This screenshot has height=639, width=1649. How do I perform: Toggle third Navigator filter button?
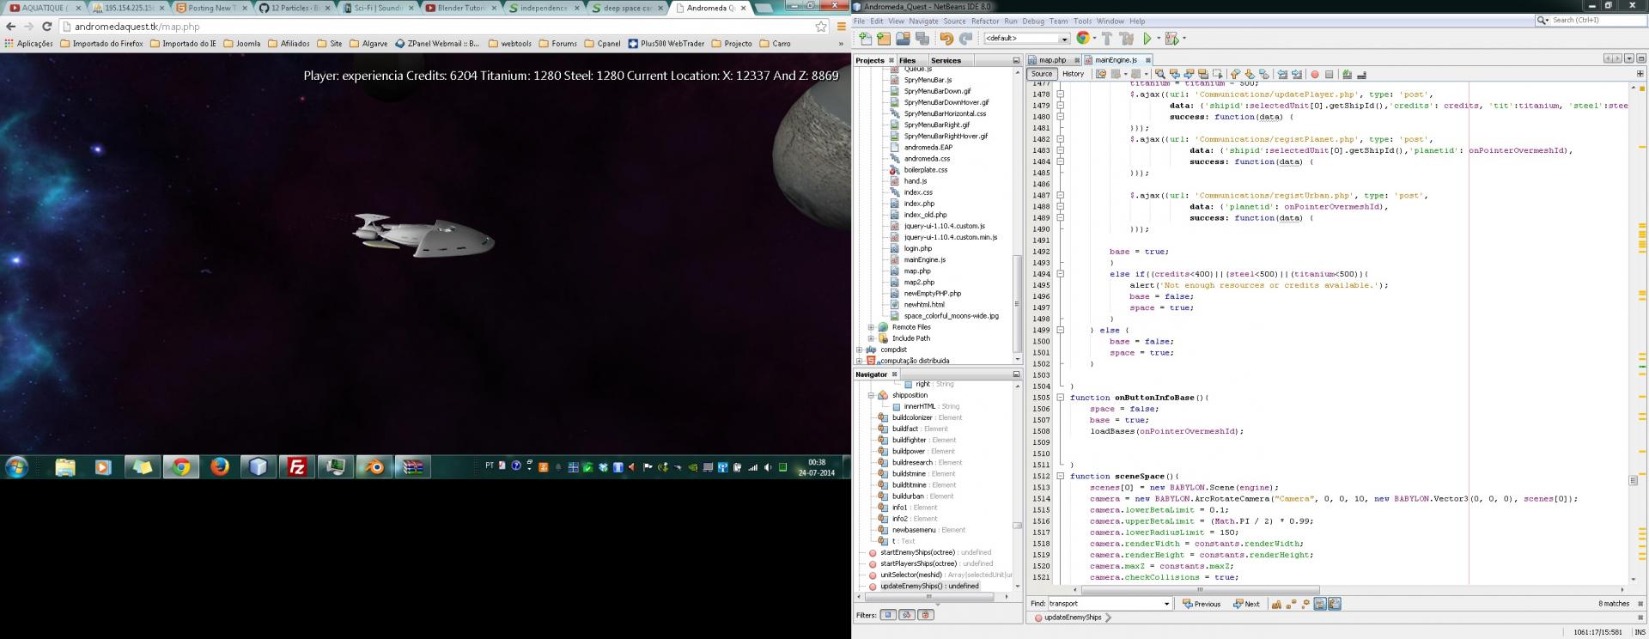pyautogui.click(x=926, y=615)
